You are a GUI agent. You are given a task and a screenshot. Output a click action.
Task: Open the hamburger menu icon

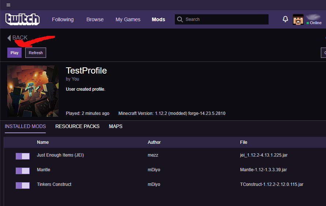point(8,5)
